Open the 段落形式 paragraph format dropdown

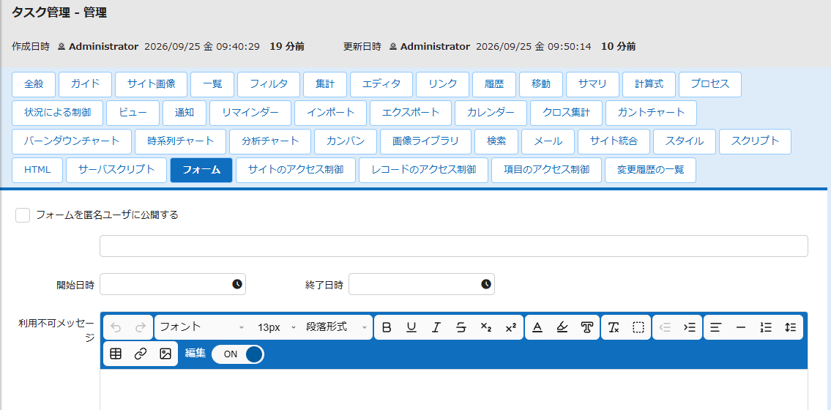tap(337, 327)
